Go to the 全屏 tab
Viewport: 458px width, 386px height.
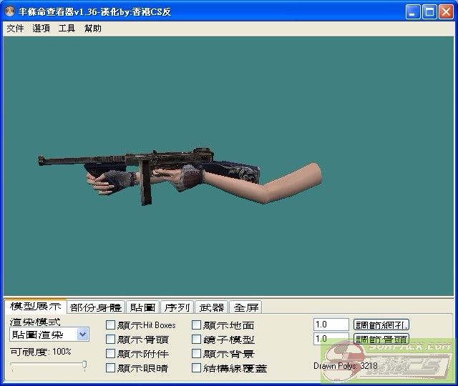point(246,307)
